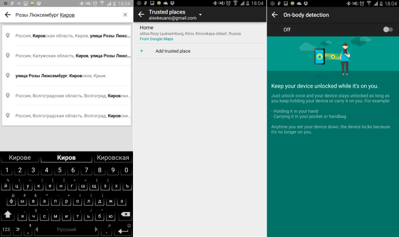Clear the search text with X icon
Screen dimensions: 399x237
[125, 15]
